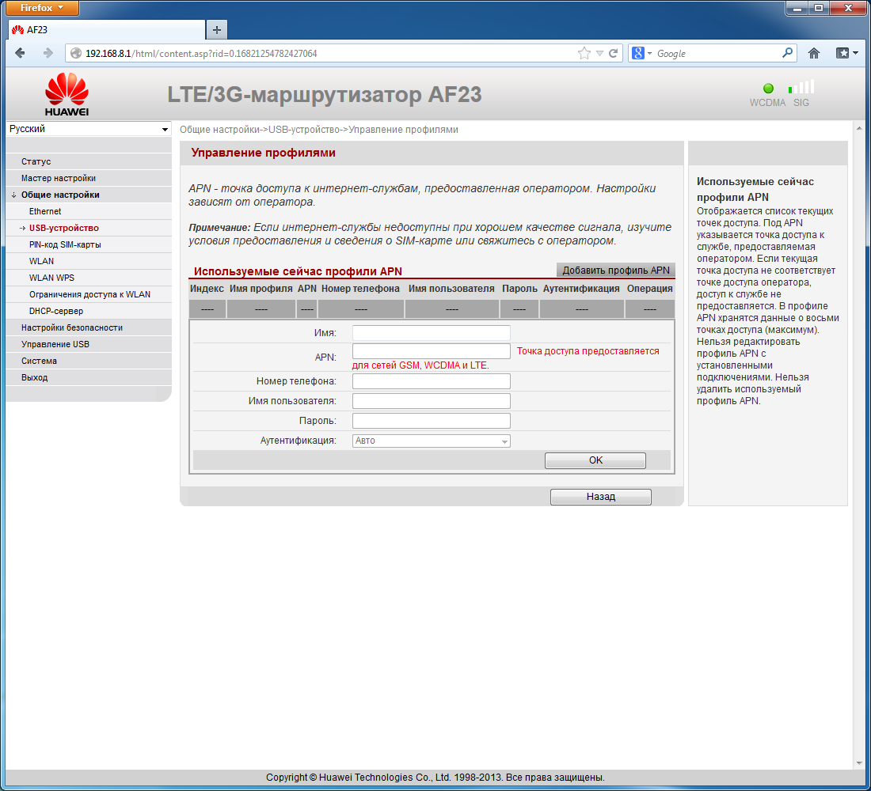Image resolution: width=871 pixels, height=791 pixels.
Task: Click the breadcrumb Общие настройки->USB-устройство path
Action: 319,130
